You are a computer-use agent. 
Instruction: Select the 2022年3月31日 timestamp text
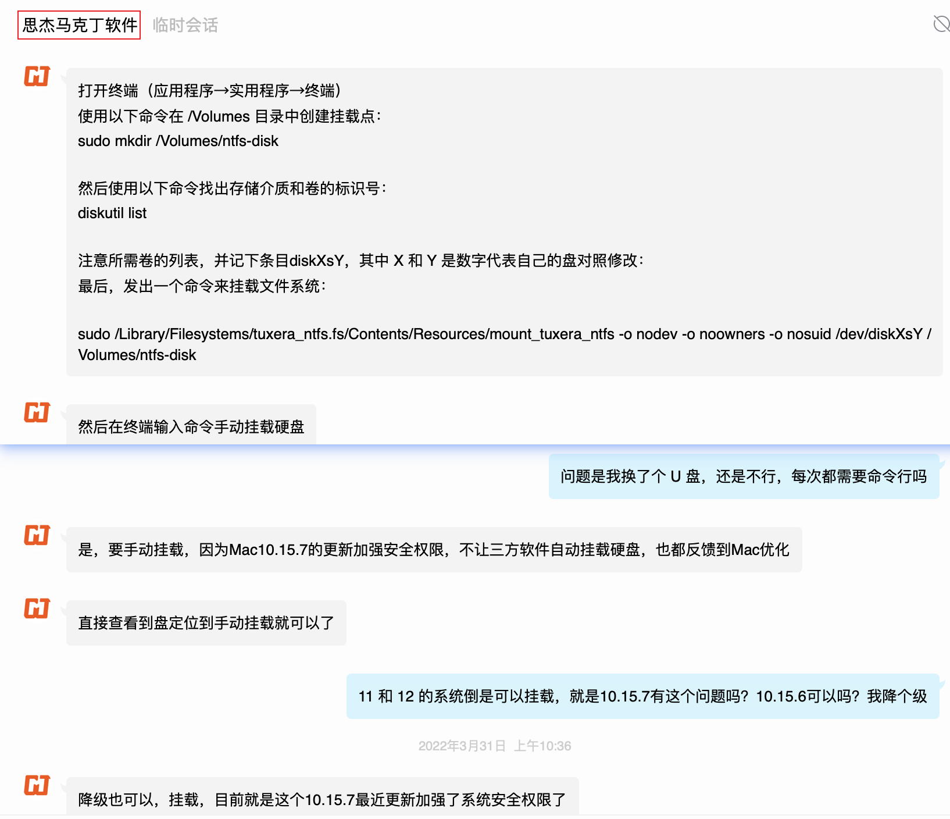tap(495, 746)
